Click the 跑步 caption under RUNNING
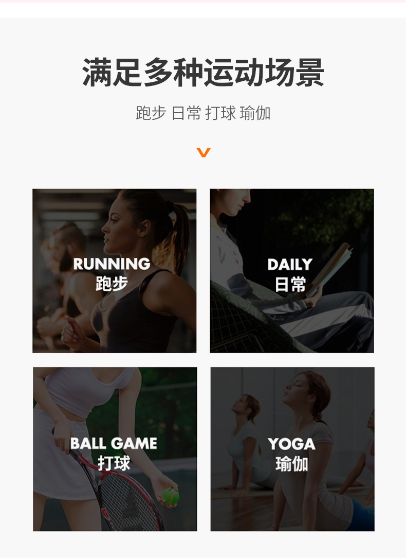Image resolution: width=406 pixels, height=558 pixels. (x=112, y=284)
